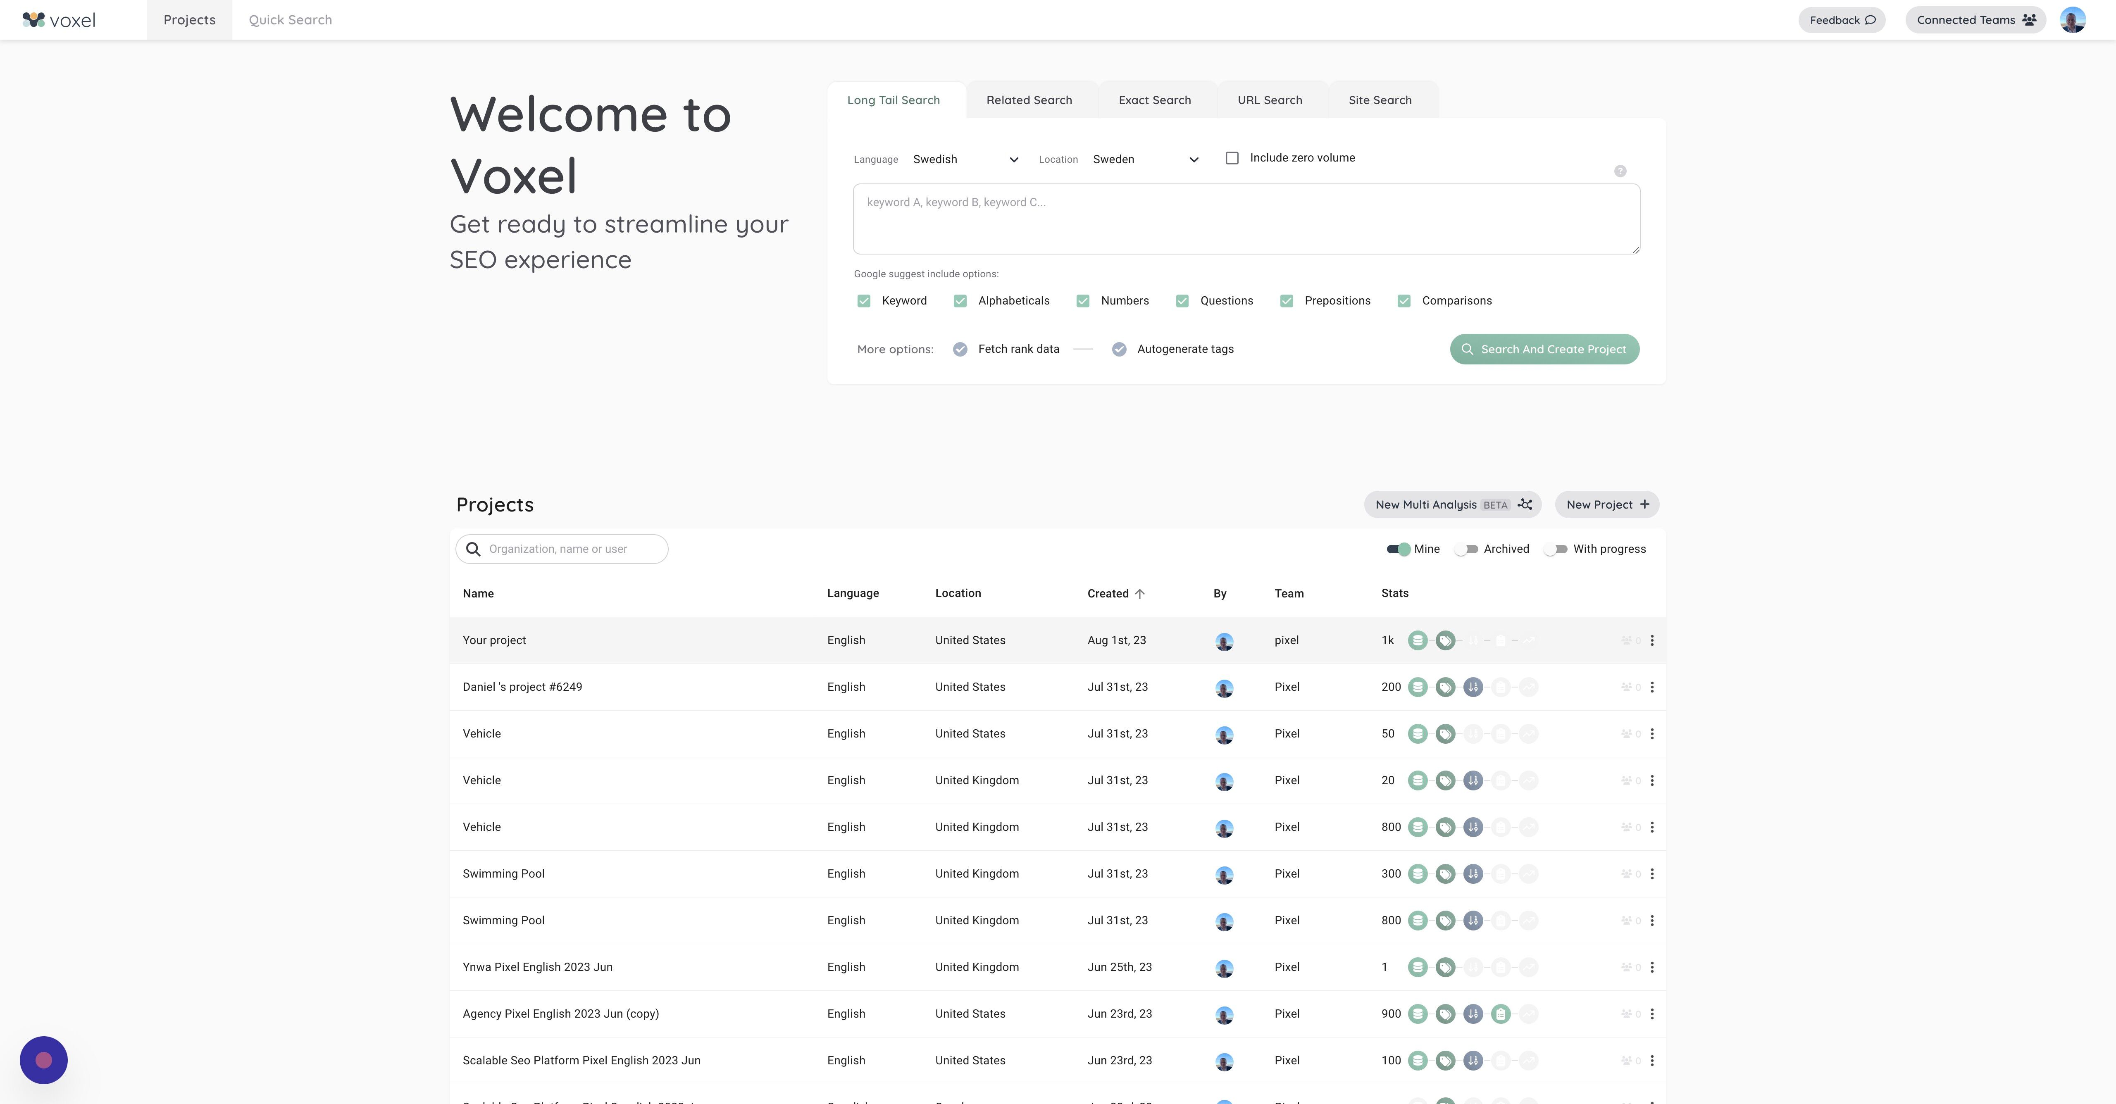This screenshot has height=1104, width=2116.
Task: Open the user profile avatar menu
Action: (x=2073, y=20)
